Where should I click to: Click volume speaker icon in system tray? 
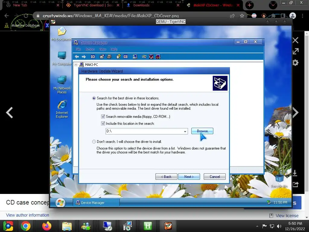(x=279, y=226)
